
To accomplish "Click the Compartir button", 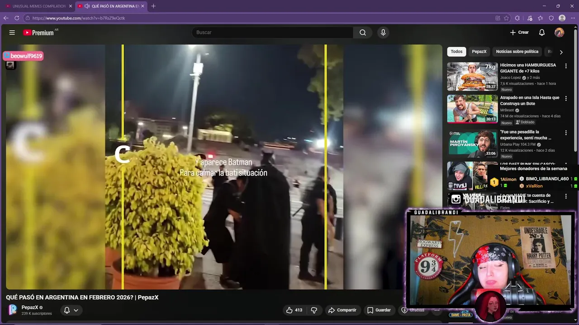I will 342,310.
